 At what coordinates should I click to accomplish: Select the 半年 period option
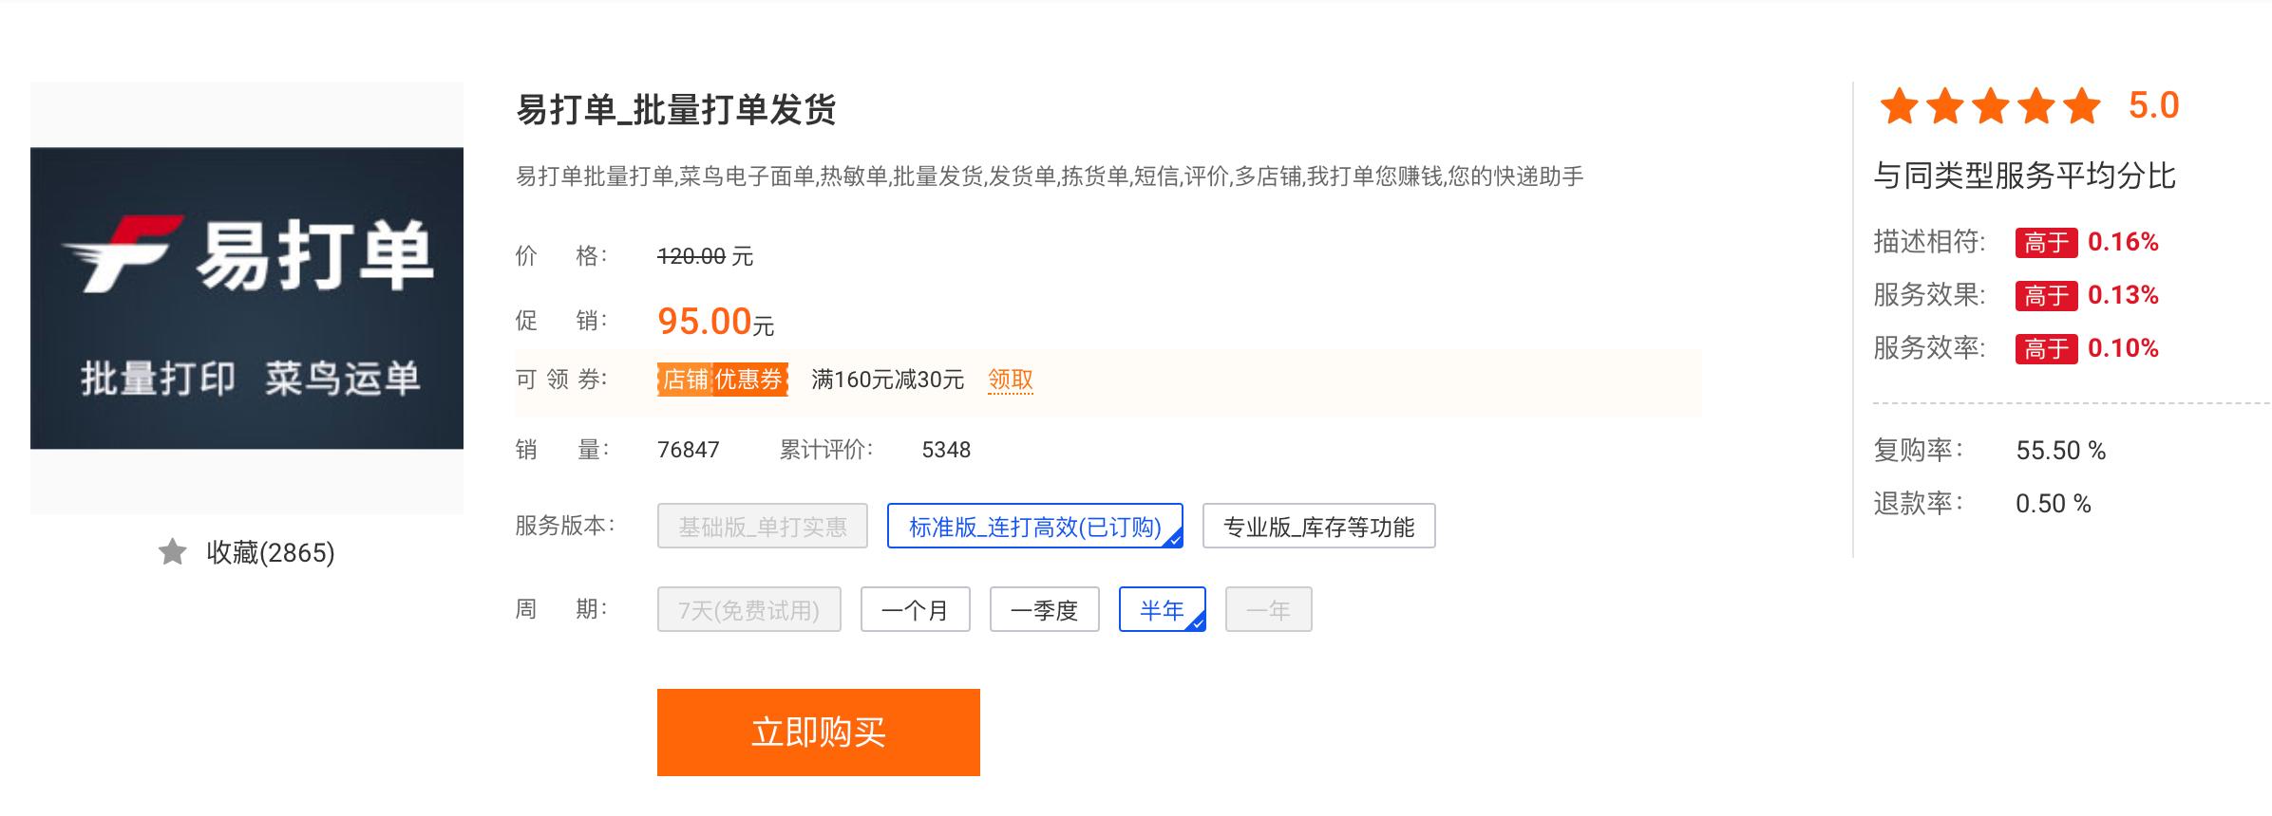click(1161, 610)
